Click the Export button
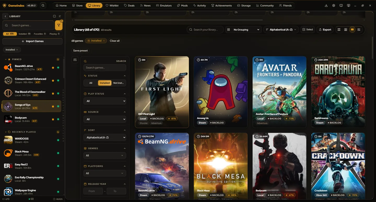The height and width of the screenshot is (202, 376). click(x=325, y=29)
